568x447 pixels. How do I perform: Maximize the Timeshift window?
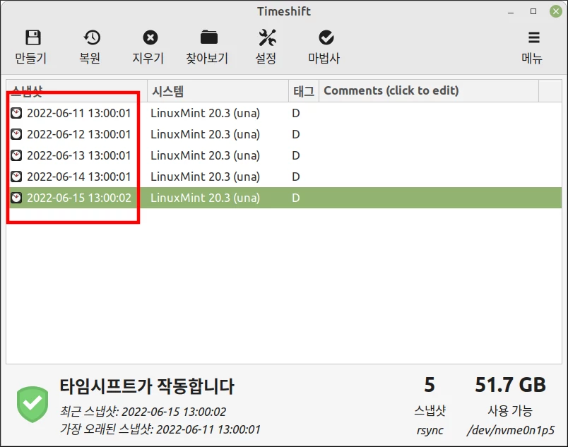pos(533,11)
